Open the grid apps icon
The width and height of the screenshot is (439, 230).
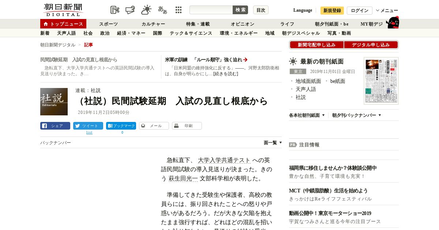(x=179, y=10)
